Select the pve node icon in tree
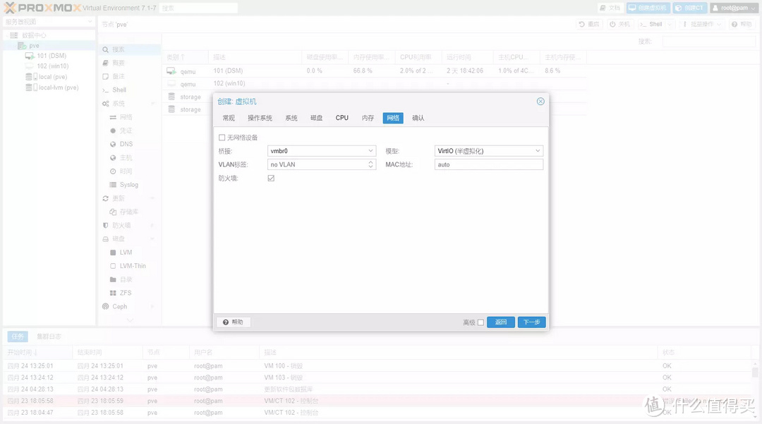 pyautogui.click(x=22, y=46)
